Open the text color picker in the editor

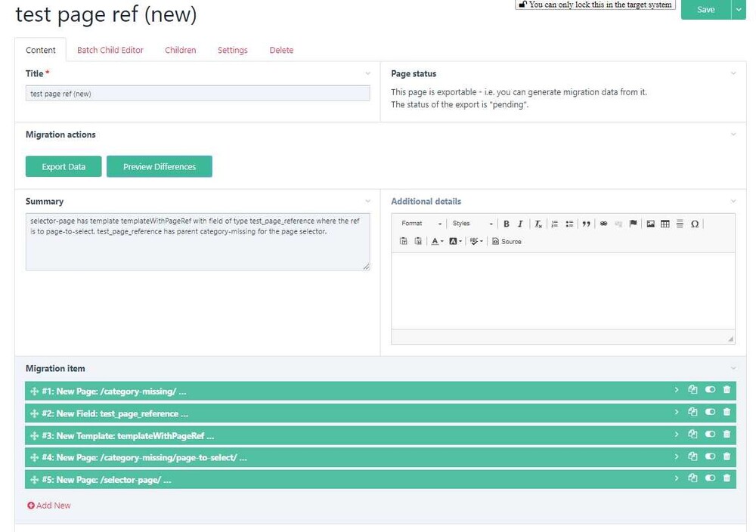pyautogui.click(x=437, y=242)
